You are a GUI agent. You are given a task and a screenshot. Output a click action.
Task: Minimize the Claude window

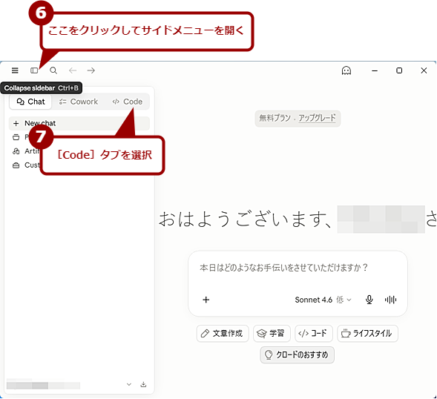point(375,70)
